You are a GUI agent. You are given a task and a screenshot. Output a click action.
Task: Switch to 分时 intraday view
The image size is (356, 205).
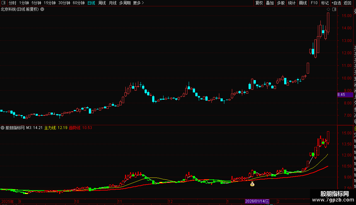click(x=13, y=3)
